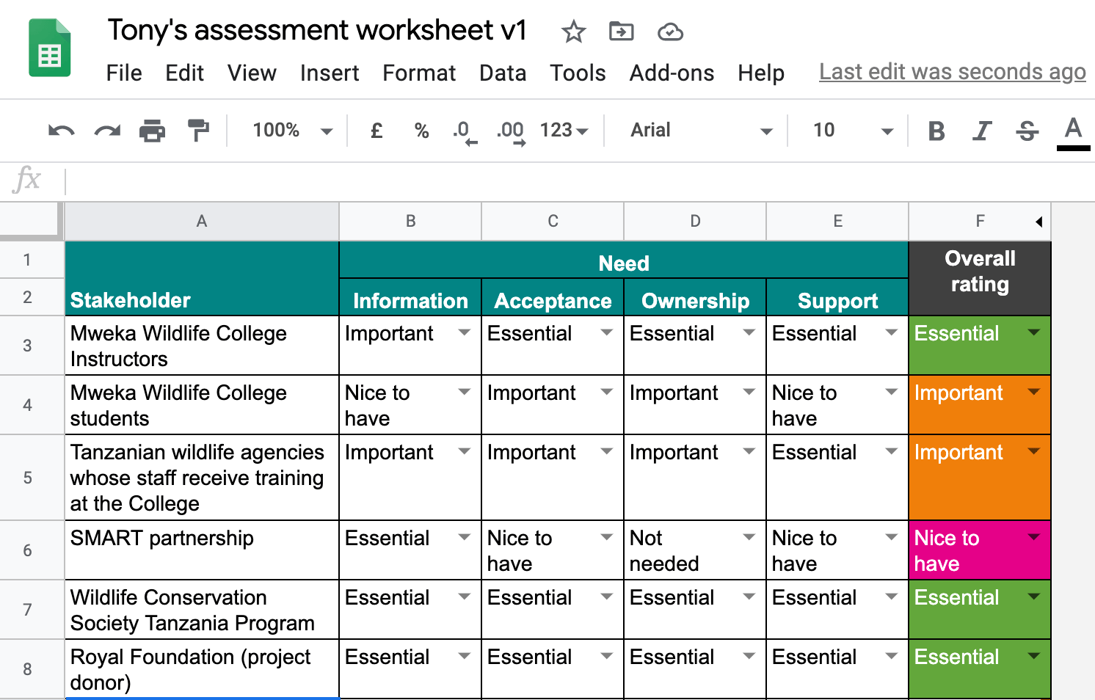This screenshot has width=1095, height=700.
Task: Star this worksheet document
Action: [x=573, y=32]
